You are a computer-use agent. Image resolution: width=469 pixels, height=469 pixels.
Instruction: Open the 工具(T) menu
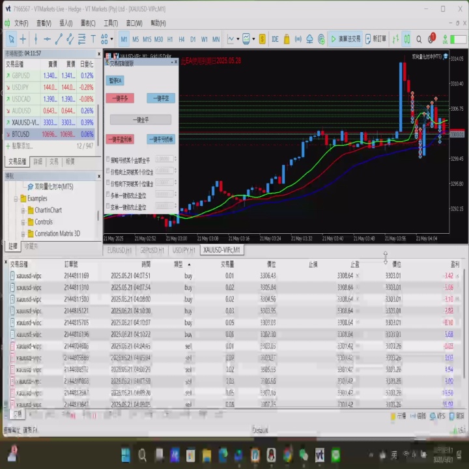(x=111, y=23)
